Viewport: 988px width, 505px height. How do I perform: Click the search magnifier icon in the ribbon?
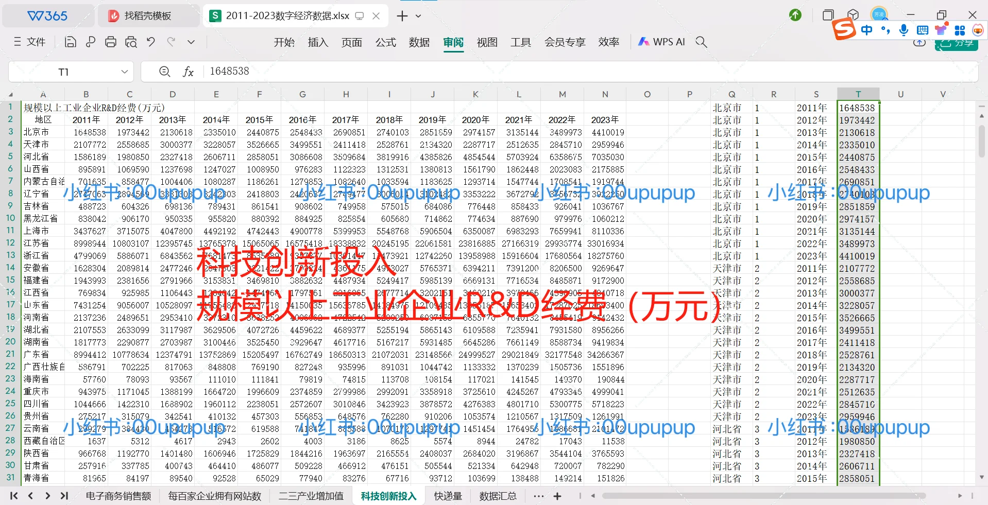[x=701, y=42]
